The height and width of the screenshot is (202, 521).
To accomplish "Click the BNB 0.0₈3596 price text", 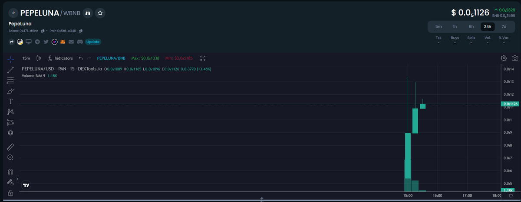I will tap(504, 16).
